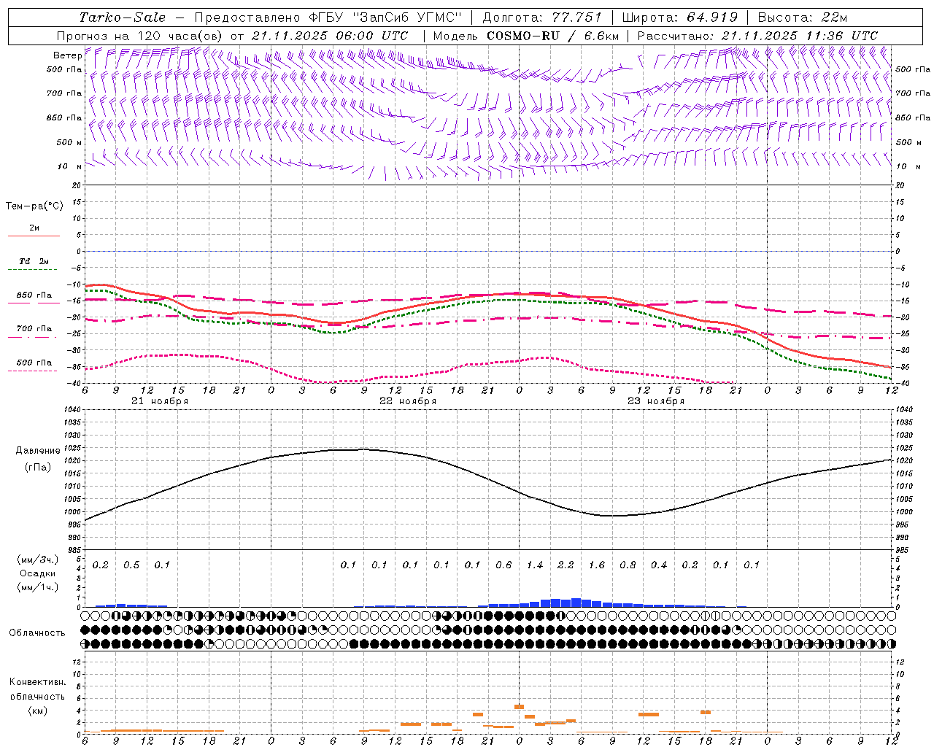Click the 'COSMO-RU / 6.6км' model label

tap(552, 36)
